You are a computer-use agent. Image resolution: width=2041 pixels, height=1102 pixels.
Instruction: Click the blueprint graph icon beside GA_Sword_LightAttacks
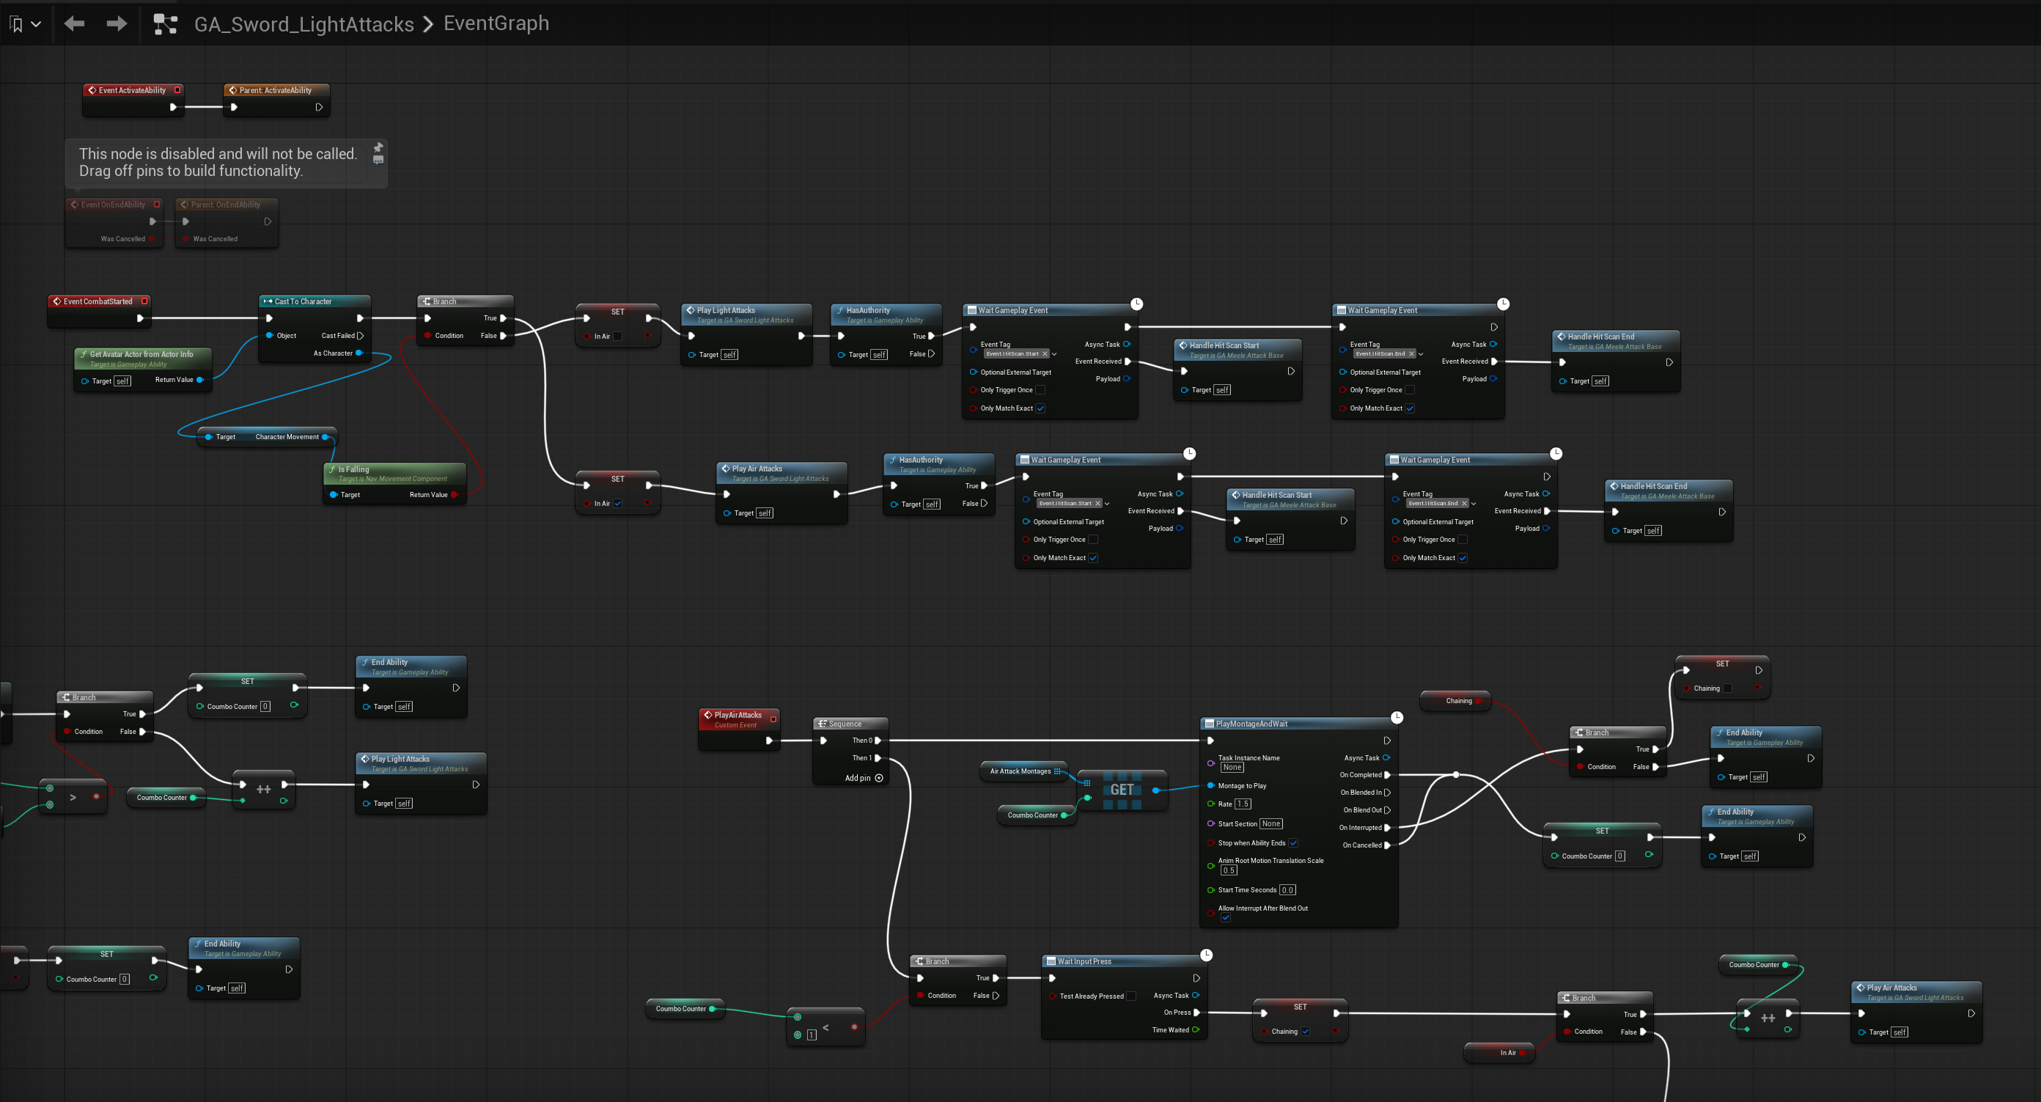[x=165, y=23]
